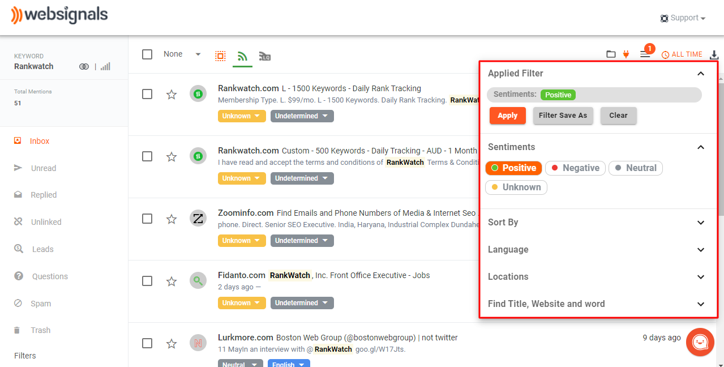The width and height of the screenshot is (724, 367).
Task: Click the orange Apply filter button
Action: point(508,116)
